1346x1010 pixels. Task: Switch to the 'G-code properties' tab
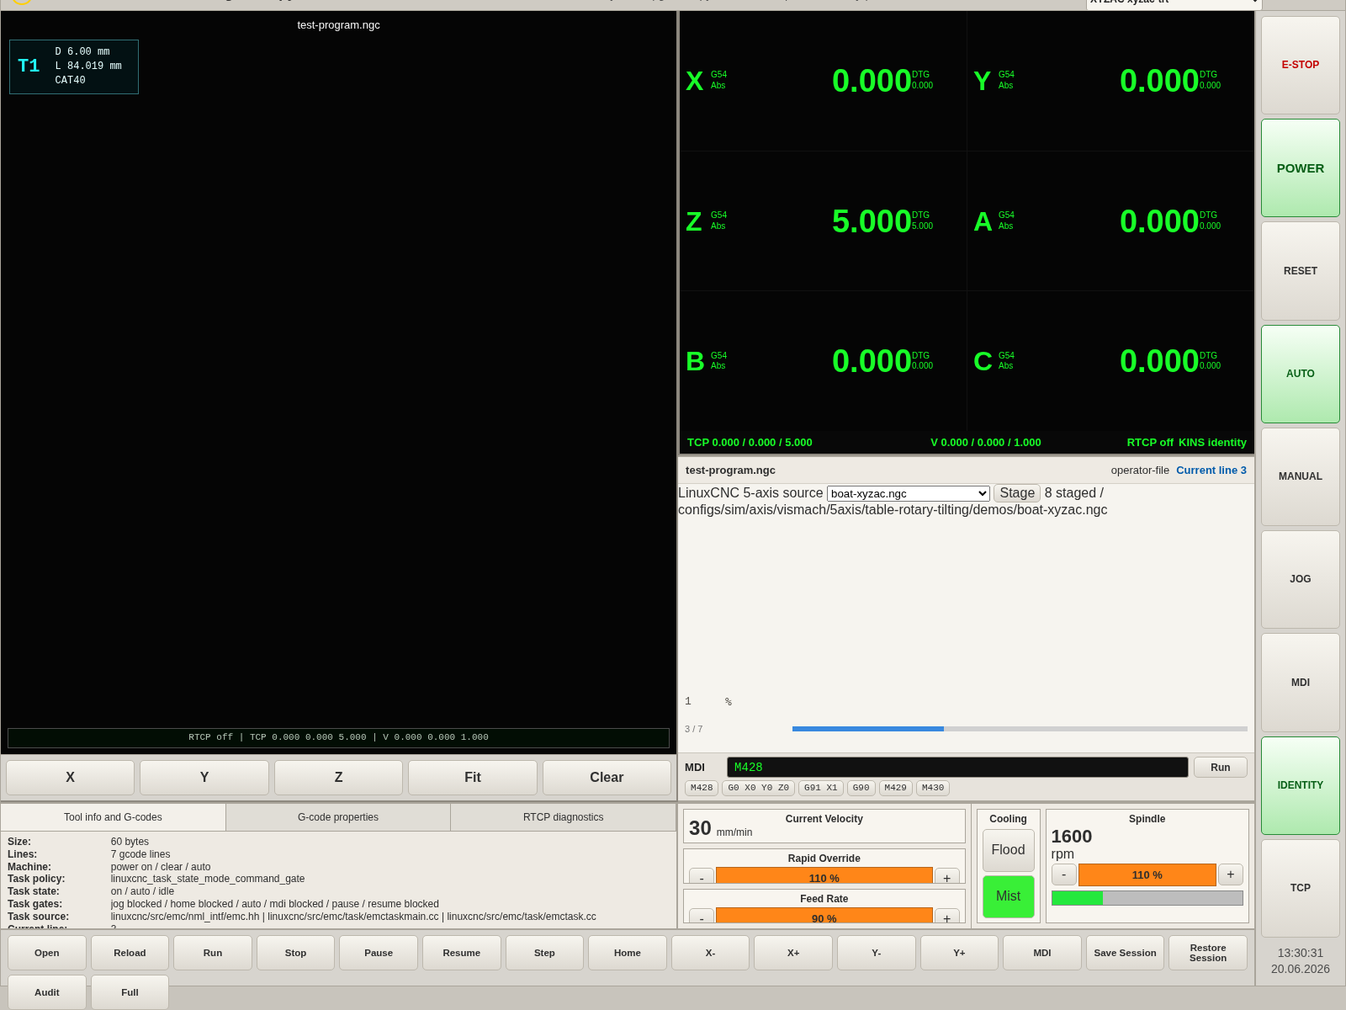coord(338,817)
